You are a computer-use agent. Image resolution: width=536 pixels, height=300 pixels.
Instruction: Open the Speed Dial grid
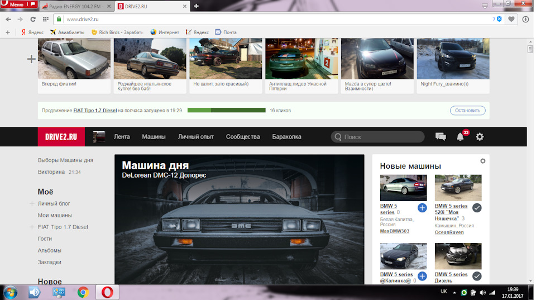(x=45, y=20)
